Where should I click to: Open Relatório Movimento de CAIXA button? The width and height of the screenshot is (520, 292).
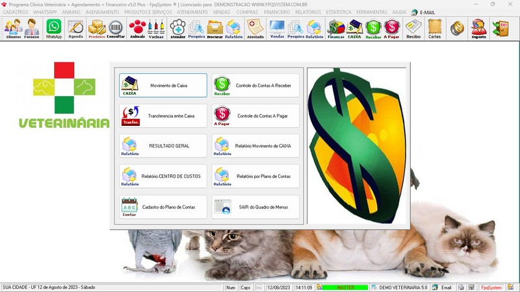(x=255, y=146)
